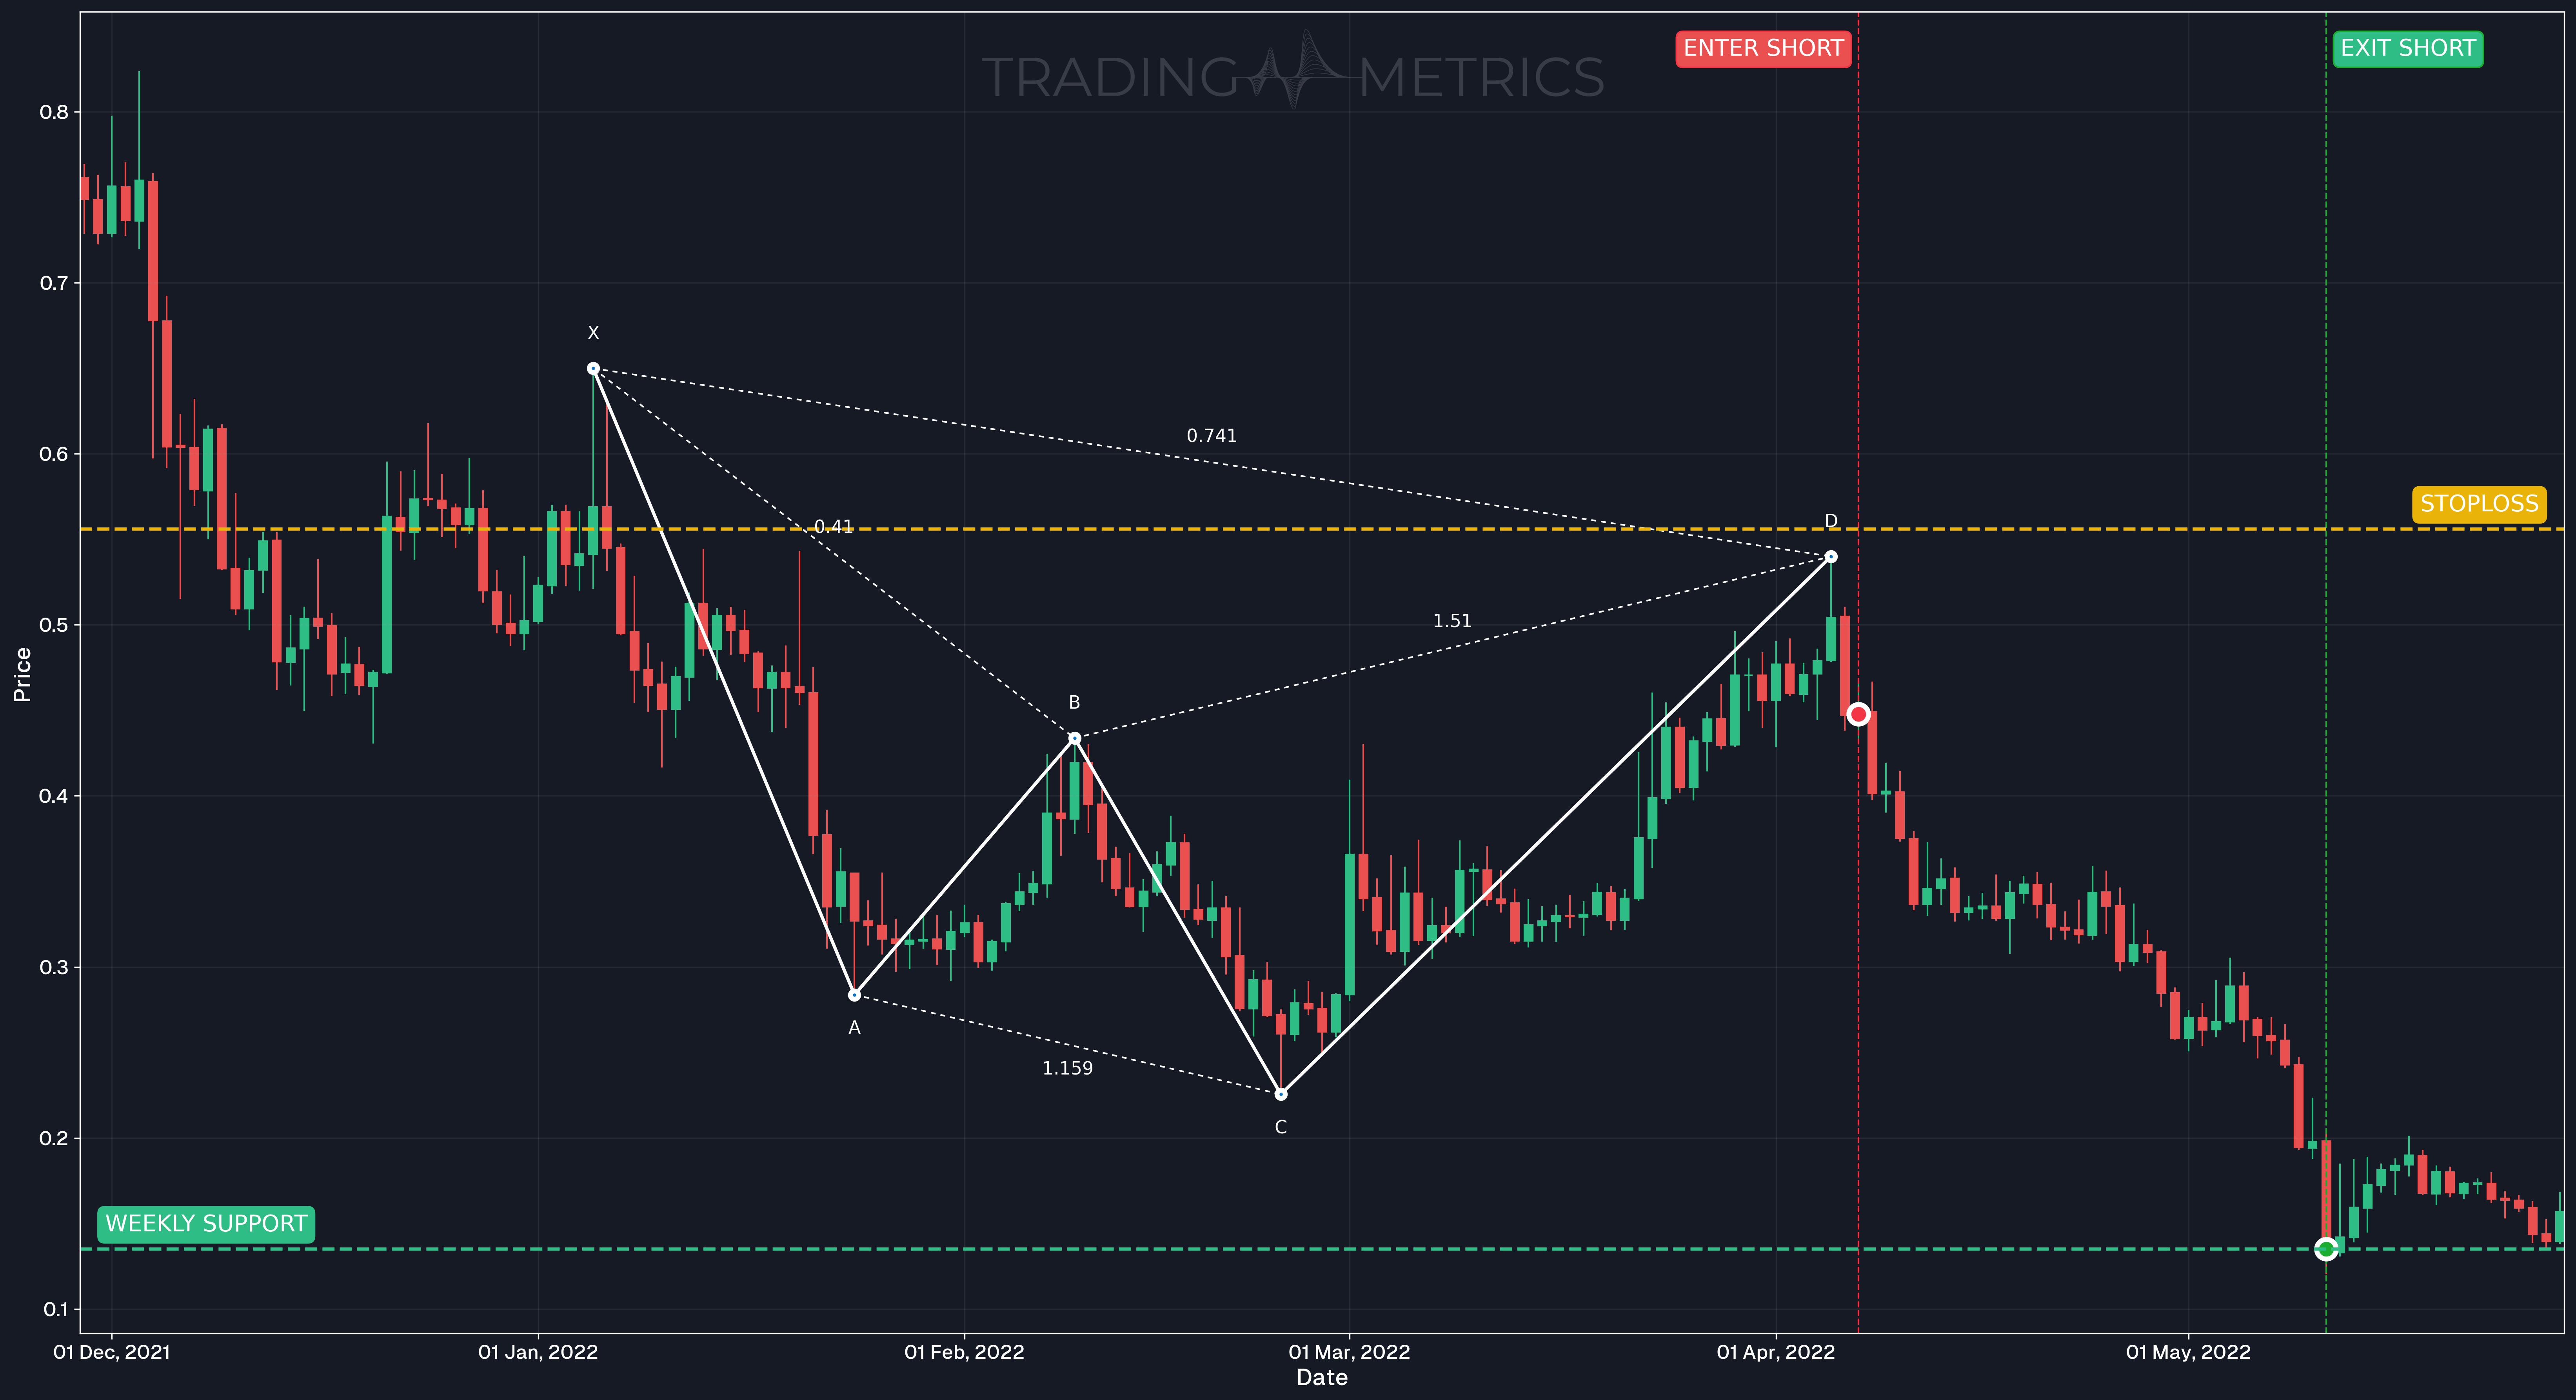2576x1400 pixels.
Task: Click the 01 Dec, 2021 date tick
Action: point(112,1353)
